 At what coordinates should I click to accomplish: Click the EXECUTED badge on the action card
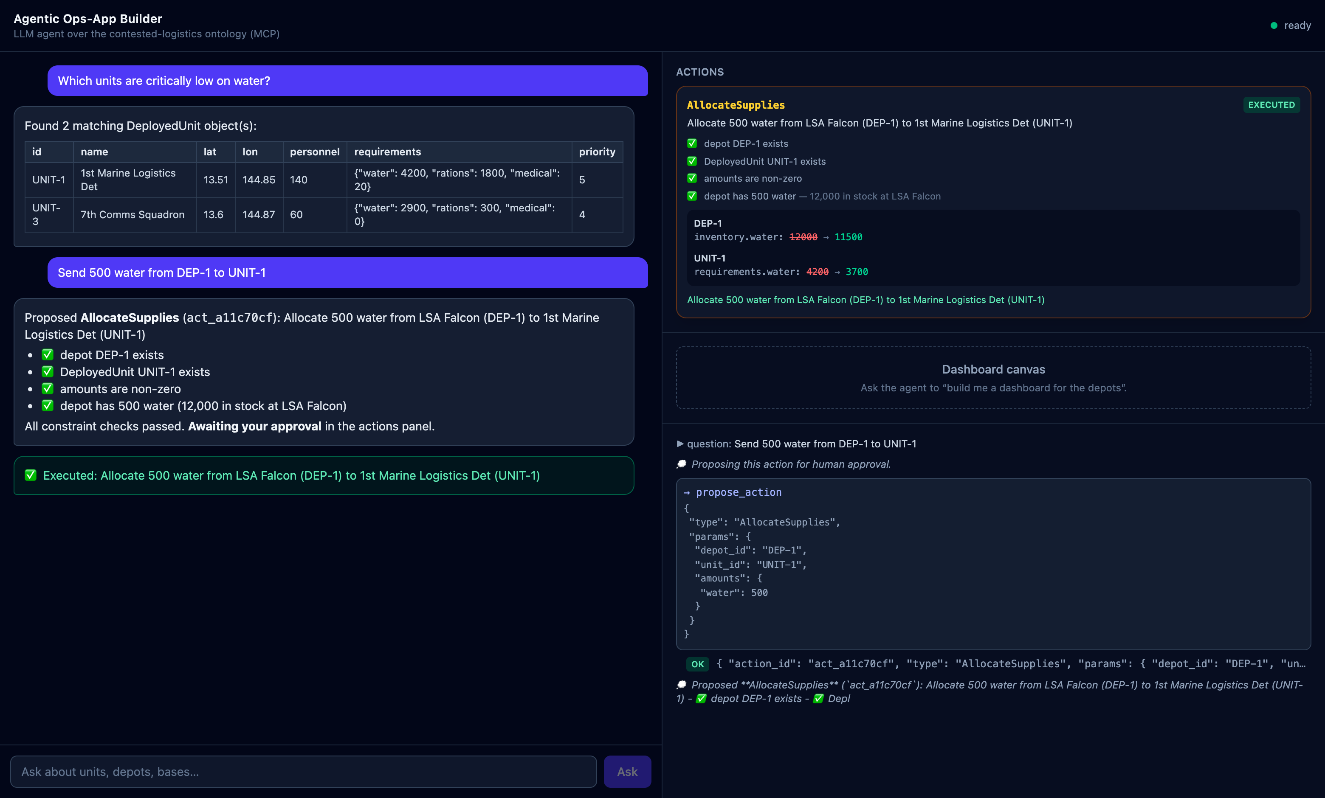coord(1271,105)
